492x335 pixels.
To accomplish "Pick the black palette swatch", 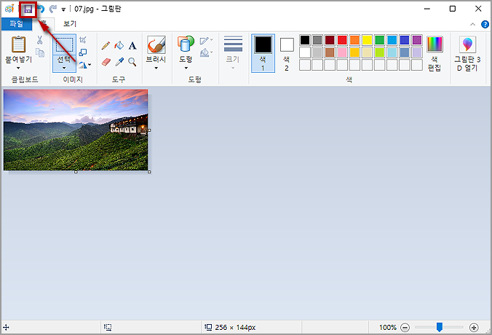I will [x=305, y=40].
